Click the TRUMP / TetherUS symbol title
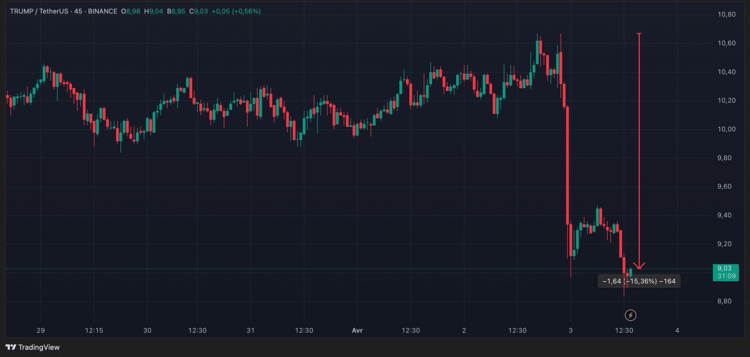The height and width of the screenshot is (357, 750). [39, 11]
